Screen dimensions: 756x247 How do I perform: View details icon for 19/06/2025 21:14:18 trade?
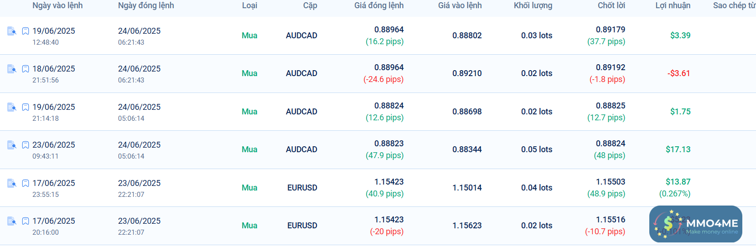pyautogui.click(x=12, y=107)
